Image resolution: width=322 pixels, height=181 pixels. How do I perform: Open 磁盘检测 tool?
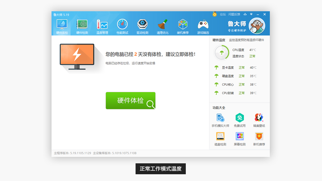click(x=220, y=139)
